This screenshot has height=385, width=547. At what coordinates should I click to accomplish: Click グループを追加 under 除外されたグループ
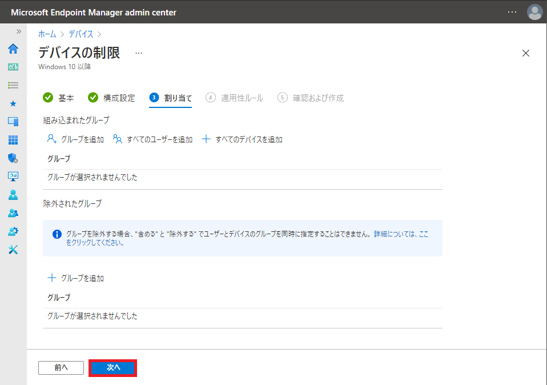coord(75,278)
